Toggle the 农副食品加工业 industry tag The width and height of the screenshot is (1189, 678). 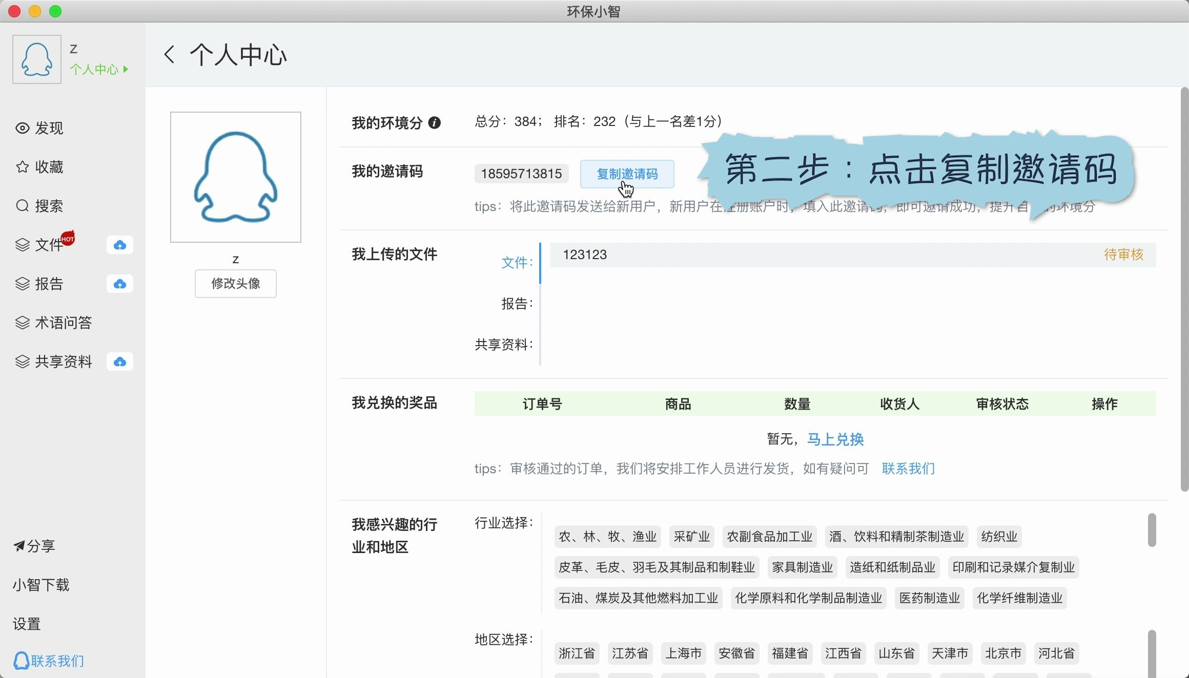pyautogui.click(x=770, y=537)
